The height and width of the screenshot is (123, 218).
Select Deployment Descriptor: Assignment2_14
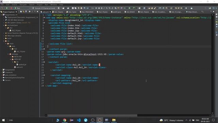coord(21,17)
